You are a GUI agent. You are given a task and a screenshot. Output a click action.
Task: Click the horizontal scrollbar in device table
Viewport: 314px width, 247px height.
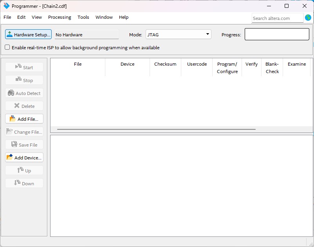point(156,129)
